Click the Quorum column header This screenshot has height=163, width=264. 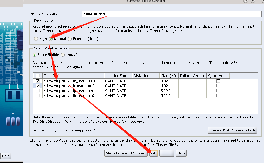click(218, 76)
